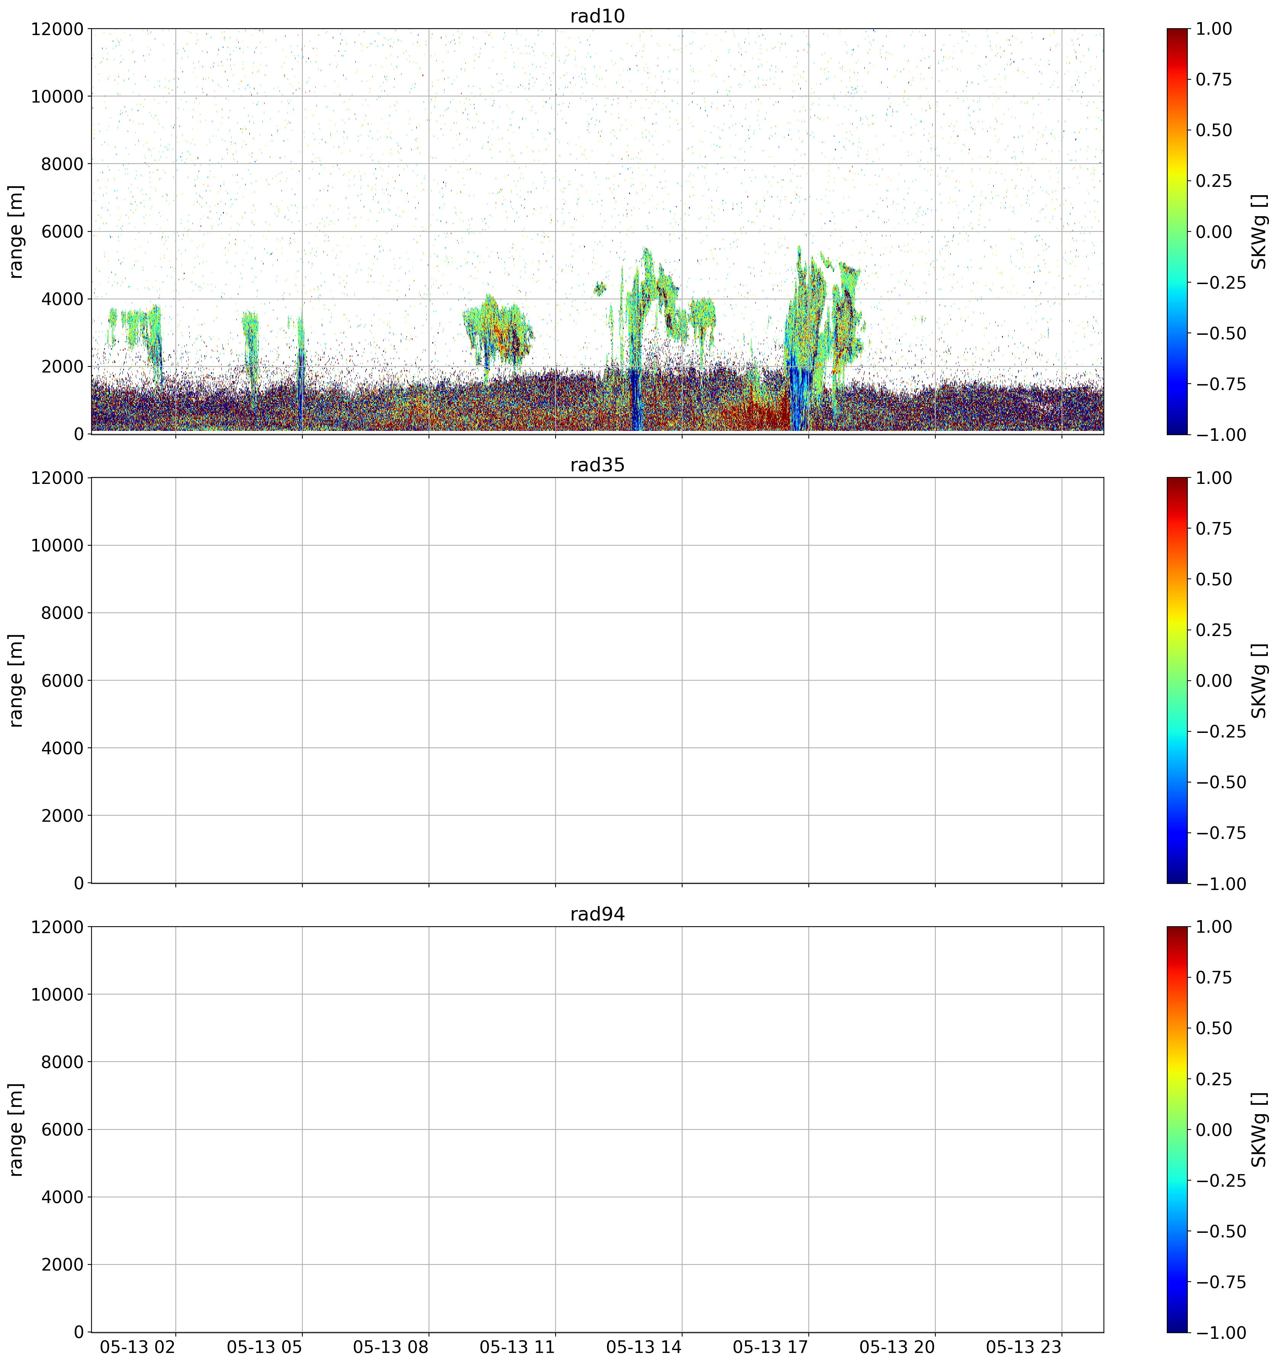Click the x-axis label 05-13 23
The height and width of the screenshot is (1364, 1277).
point(1024,1347)
